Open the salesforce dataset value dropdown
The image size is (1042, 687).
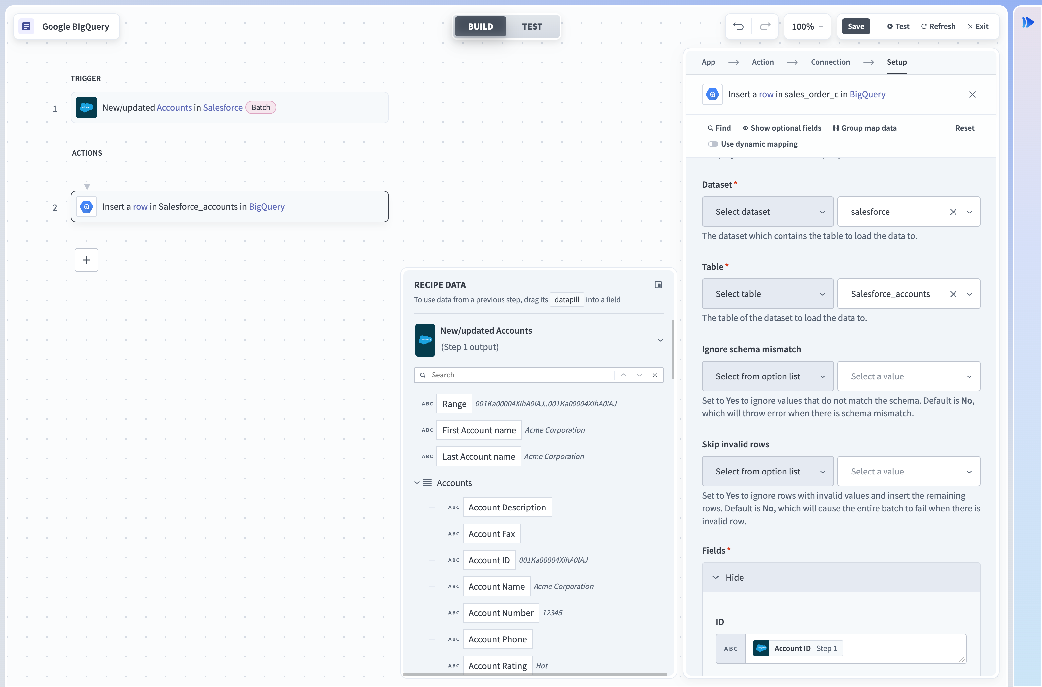[969, 212]
